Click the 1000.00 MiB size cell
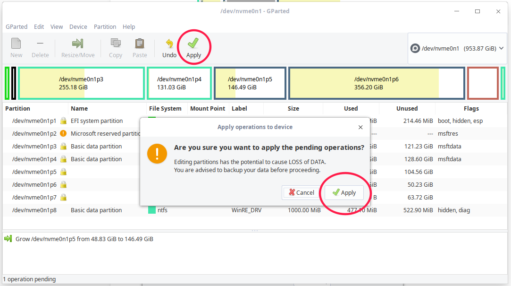This screenshot has height=286, width=511. click(x=304, y=210)
